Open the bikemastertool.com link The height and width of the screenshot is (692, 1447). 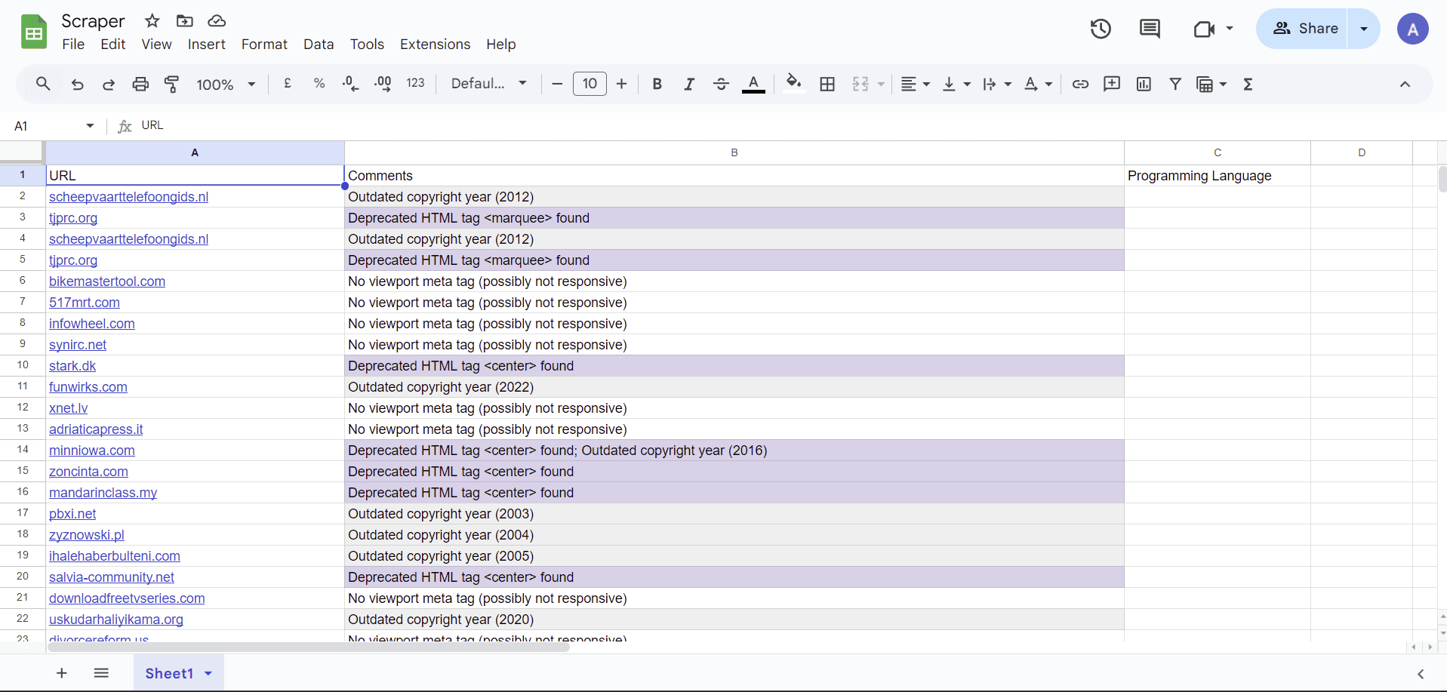(107, 281)
